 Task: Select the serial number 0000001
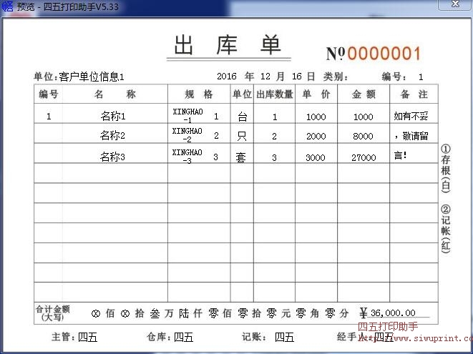(x=384, y=54)
